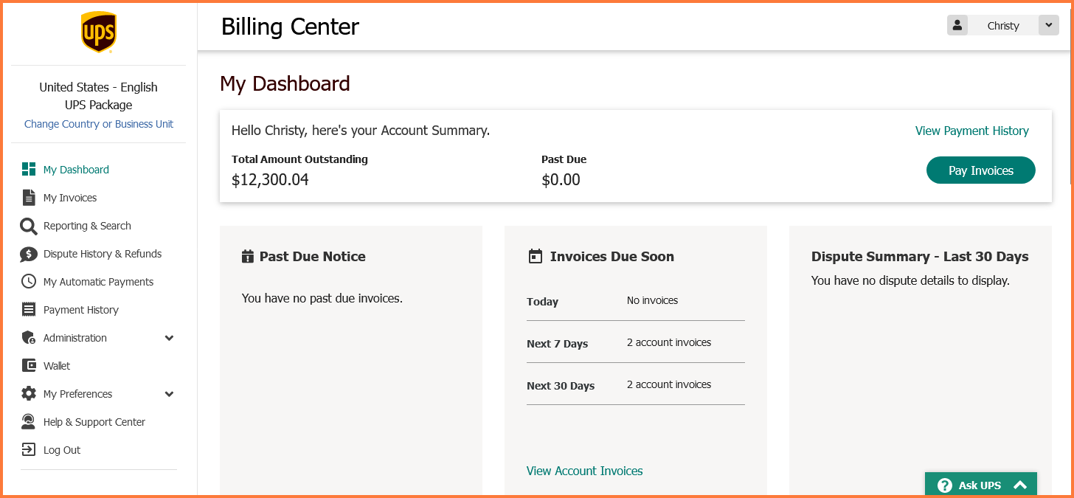Click the user avatar icon beside Christy
The width and height of the screenshot is (1074, 498).
(957, 25)
